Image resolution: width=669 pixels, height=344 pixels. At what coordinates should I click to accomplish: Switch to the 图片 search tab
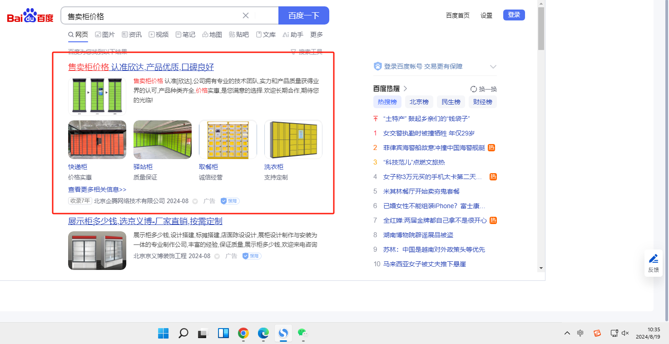click(105, 35)
